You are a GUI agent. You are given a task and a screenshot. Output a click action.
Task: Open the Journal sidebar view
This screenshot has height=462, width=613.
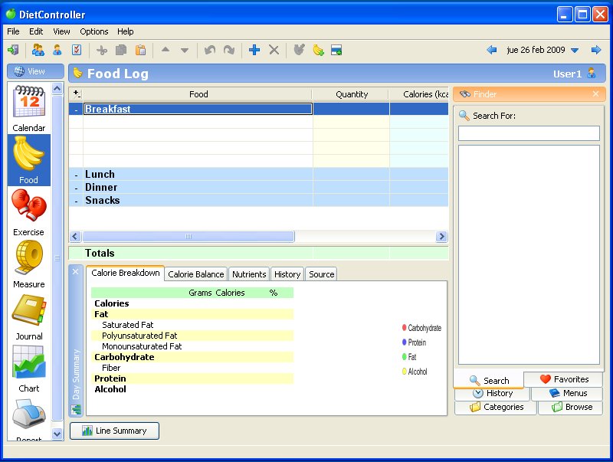(x=29, y=316)
